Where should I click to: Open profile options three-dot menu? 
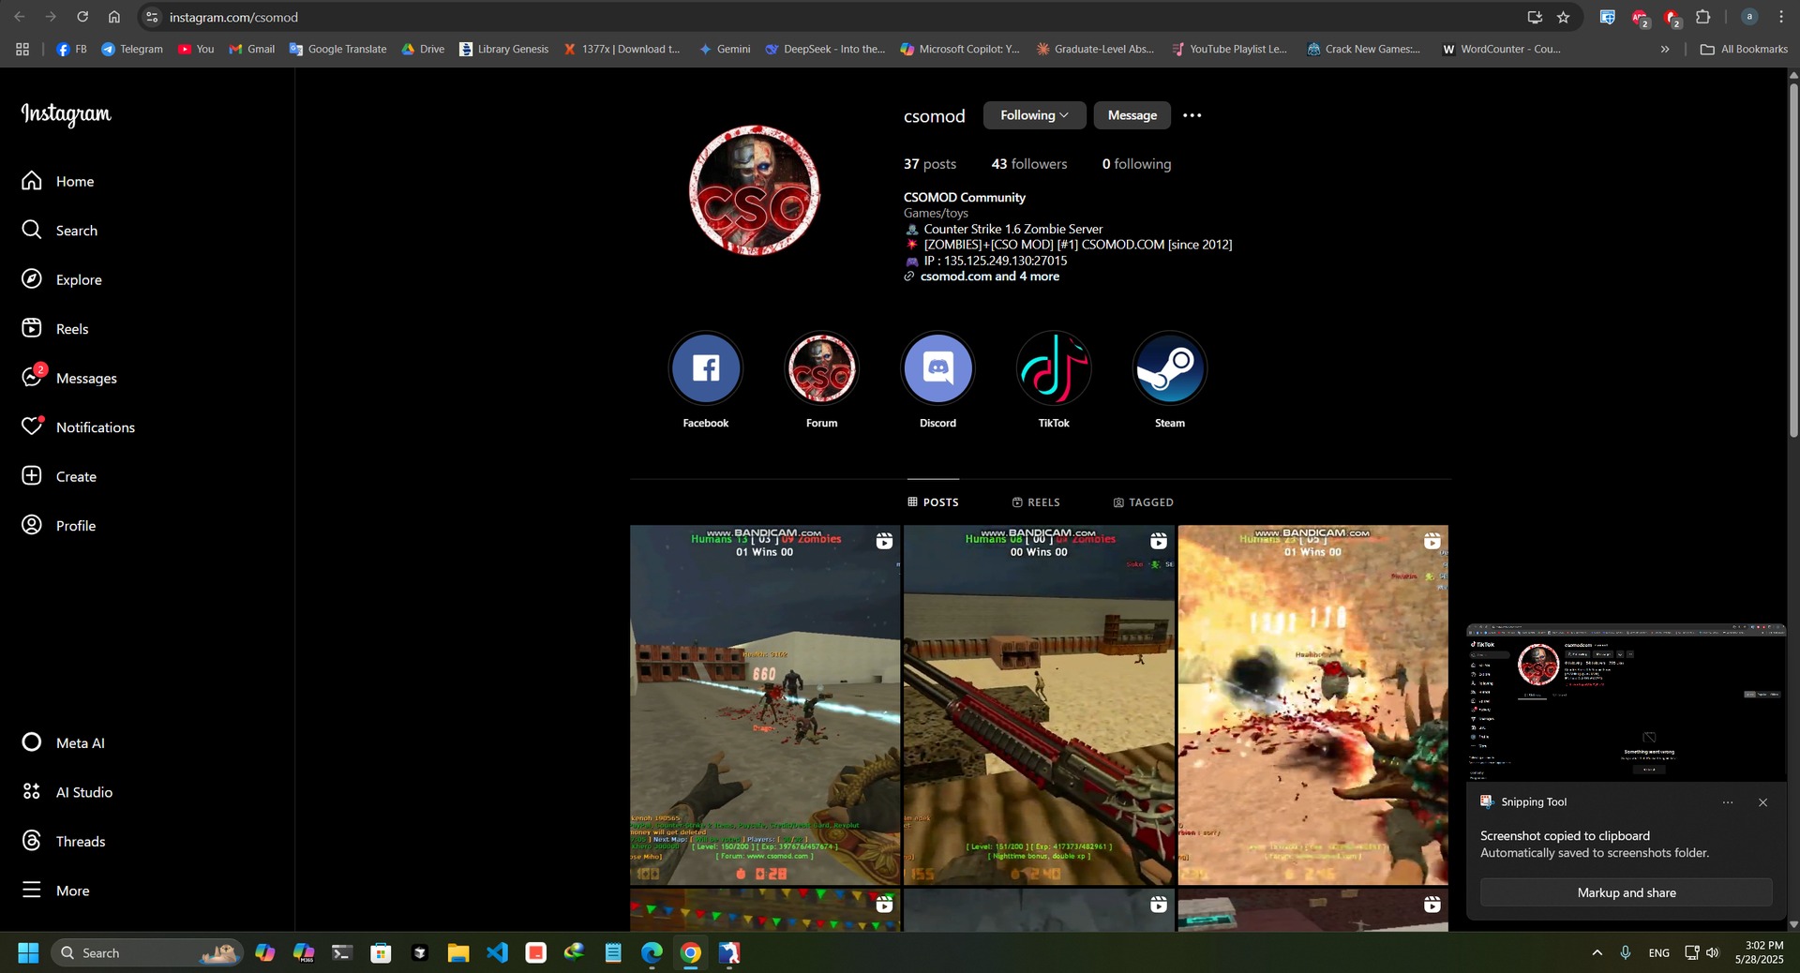(x=1192, y=115)
